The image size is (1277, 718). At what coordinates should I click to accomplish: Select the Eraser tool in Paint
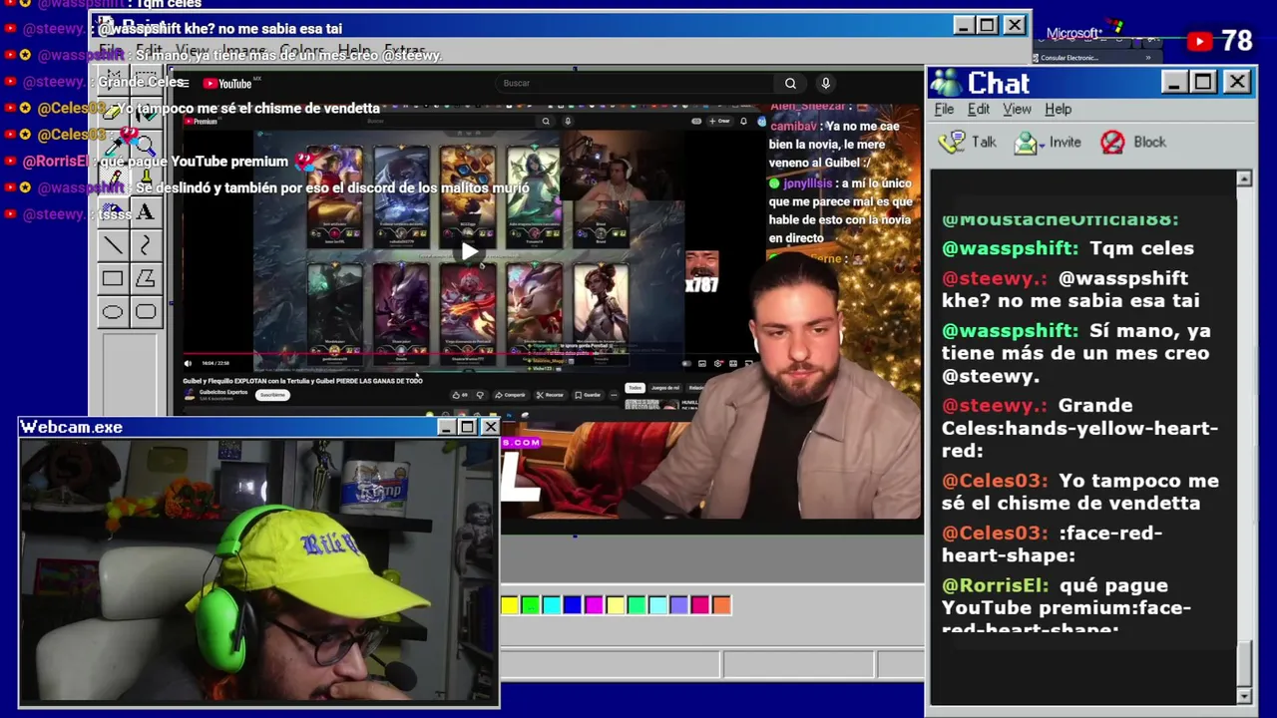pos(113,113)
